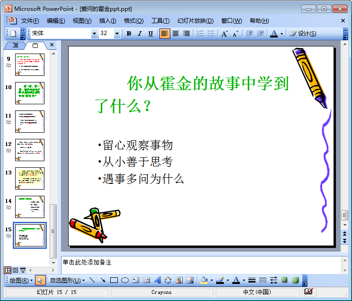Image resolution: width=352 pixels, height=301 pixels.
Task: Click the notes field 单击此处添加备注
Action: (201, 265)
